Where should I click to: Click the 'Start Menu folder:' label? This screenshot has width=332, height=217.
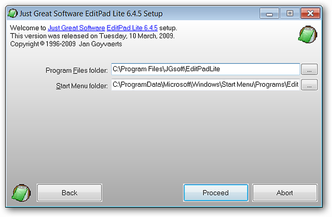(x=82, y=86)
